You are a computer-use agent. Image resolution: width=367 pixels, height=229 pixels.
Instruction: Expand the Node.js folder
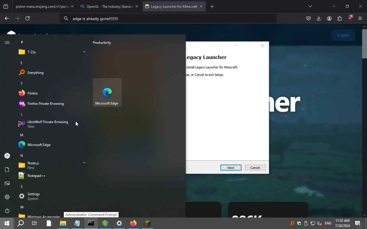click(x=52, y=165)
